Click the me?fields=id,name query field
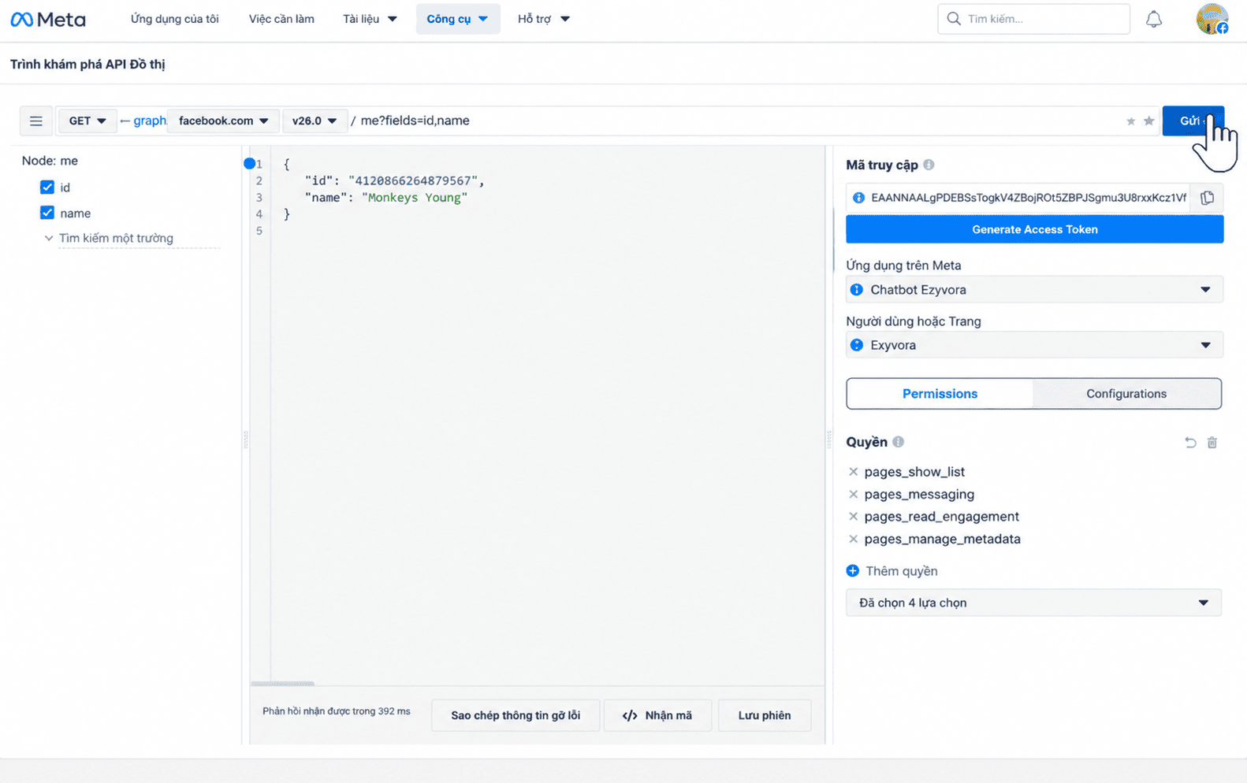Screen dimensions: 1247x783 415,121
